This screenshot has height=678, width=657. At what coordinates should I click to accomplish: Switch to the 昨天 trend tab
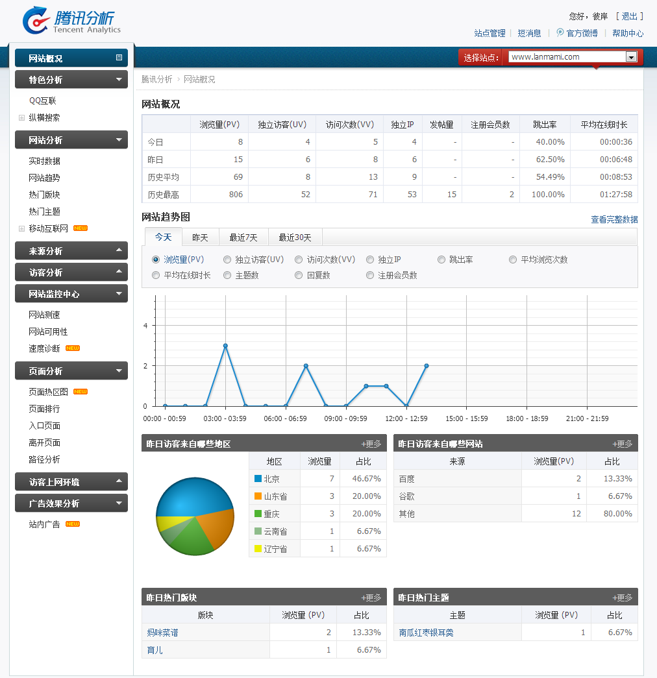(200, 237)
